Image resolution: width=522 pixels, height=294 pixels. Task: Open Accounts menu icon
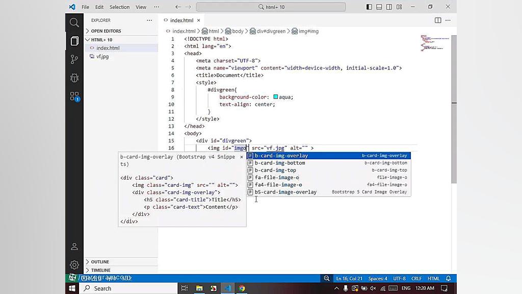click(74, 247)
